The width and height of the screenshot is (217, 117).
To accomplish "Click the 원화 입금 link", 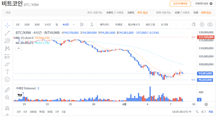I will [x=206, y=13].
